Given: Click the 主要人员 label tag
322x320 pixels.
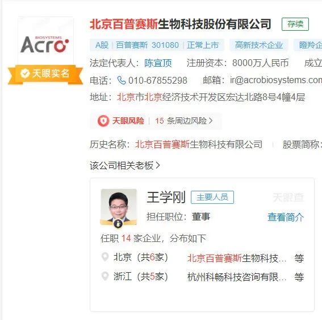Looking at the screenshot, I should 212,197.
